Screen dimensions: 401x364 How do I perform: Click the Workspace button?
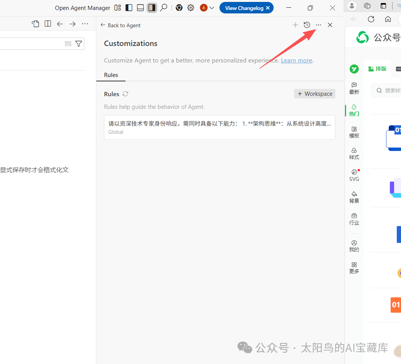tap(314, 93)
